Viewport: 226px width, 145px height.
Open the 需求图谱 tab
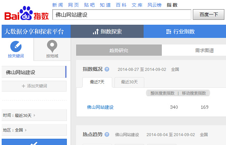point(204,50)
